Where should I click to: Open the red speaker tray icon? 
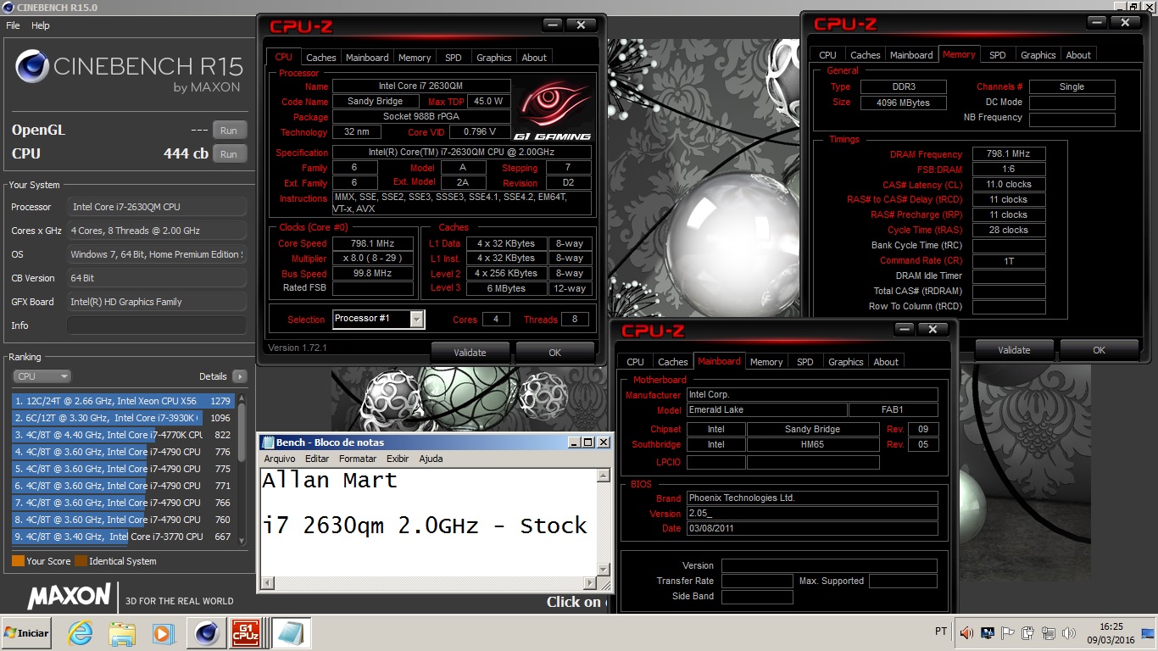tap(966, 632)
